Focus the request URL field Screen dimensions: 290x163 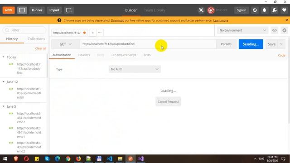tap(148, 44)
